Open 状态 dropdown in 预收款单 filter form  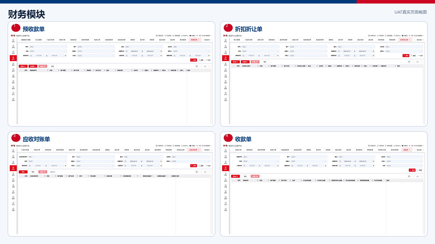48,51
